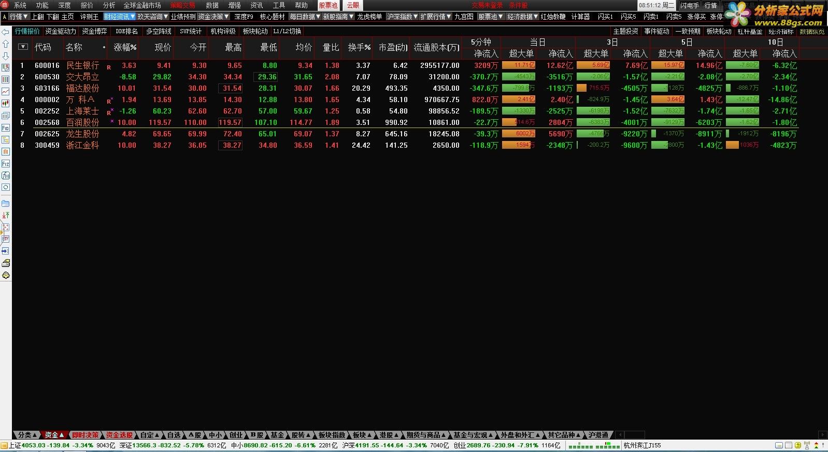
Task: Expand the 资金决策 dropdown
Action: (213, 17)
